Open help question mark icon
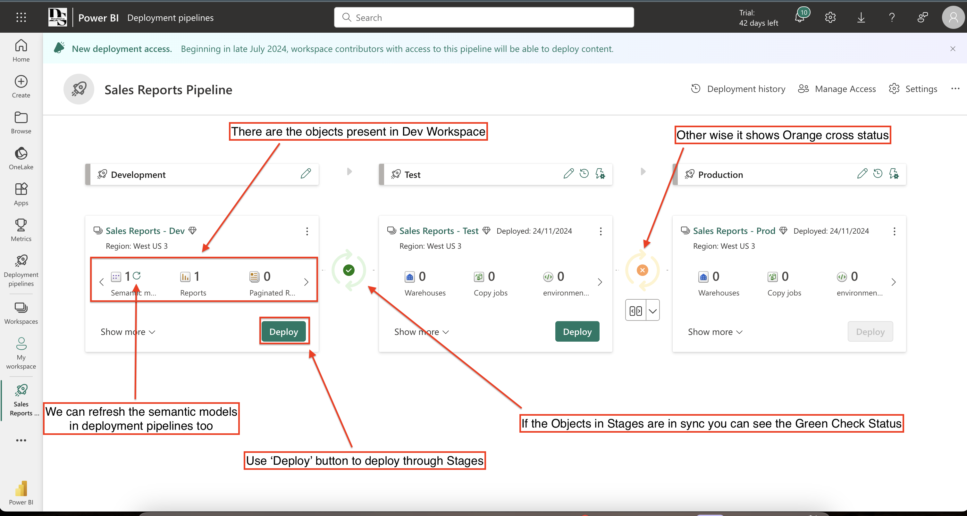Viewport: 967px width, 516px height. [892, 17]
